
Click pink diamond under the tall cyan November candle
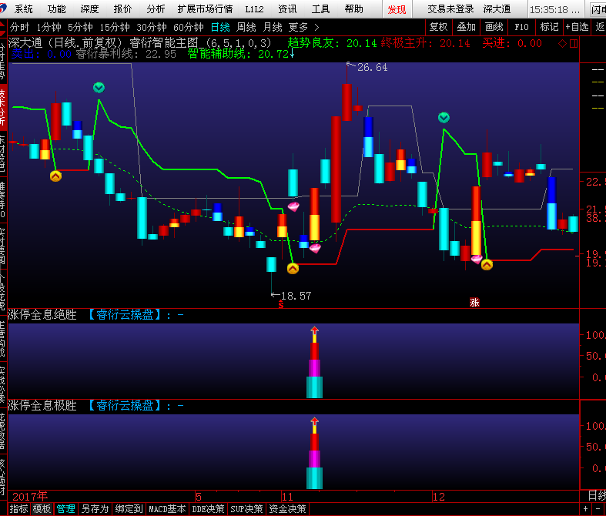293,206
